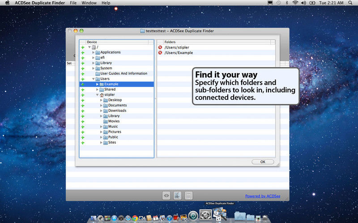Viewport: 358px width, 223px height.
Task: Open ACDSee Duplicate Finder from the Dock
Action: point(219,214)
